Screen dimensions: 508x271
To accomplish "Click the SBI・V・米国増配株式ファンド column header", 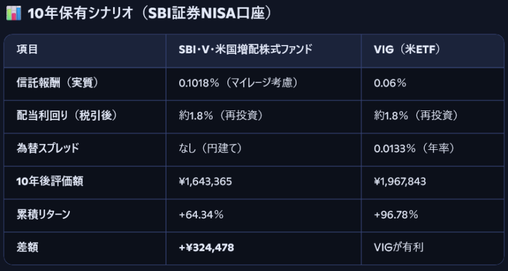I will 246,49.
